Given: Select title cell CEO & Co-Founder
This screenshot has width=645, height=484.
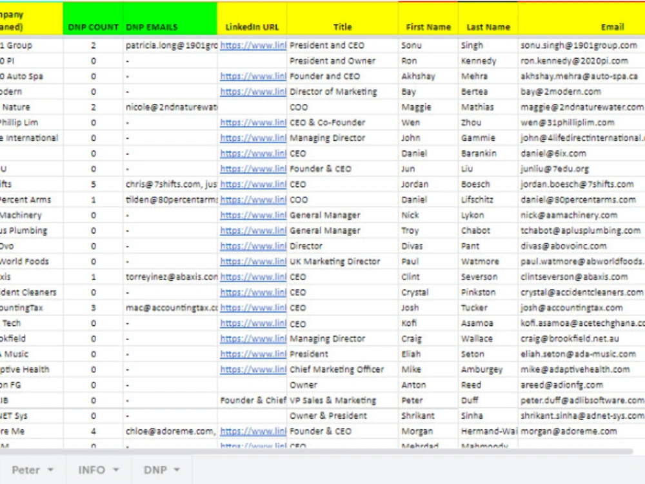Looking at the screenshot, I should point(342,122).
